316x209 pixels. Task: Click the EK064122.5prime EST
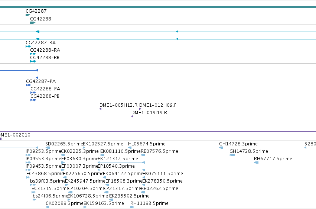point(123,174)
